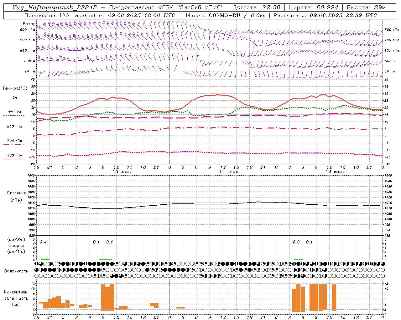Click the red 2м temperature legend line
Image resolution: width=401 pixels, height=320 pixels.
(x=14, y=101)
